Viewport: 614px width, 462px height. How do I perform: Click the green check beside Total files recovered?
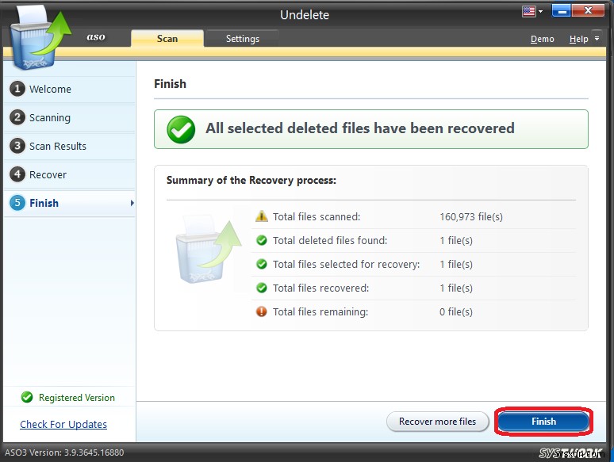click(x=262, y=288)
